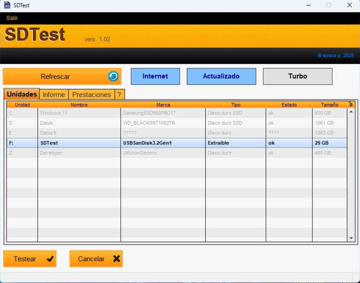Screen dimensions: 360x283
Task: Open the Salir menu
Action: coord(12,18)
